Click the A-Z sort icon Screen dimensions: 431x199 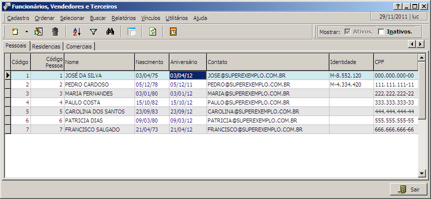click(x=76, y=31)
